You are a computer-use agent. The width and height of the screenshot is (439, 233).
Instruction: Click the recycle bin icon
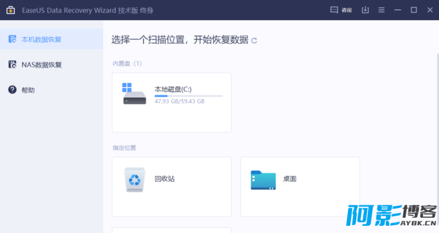point(134,180)
